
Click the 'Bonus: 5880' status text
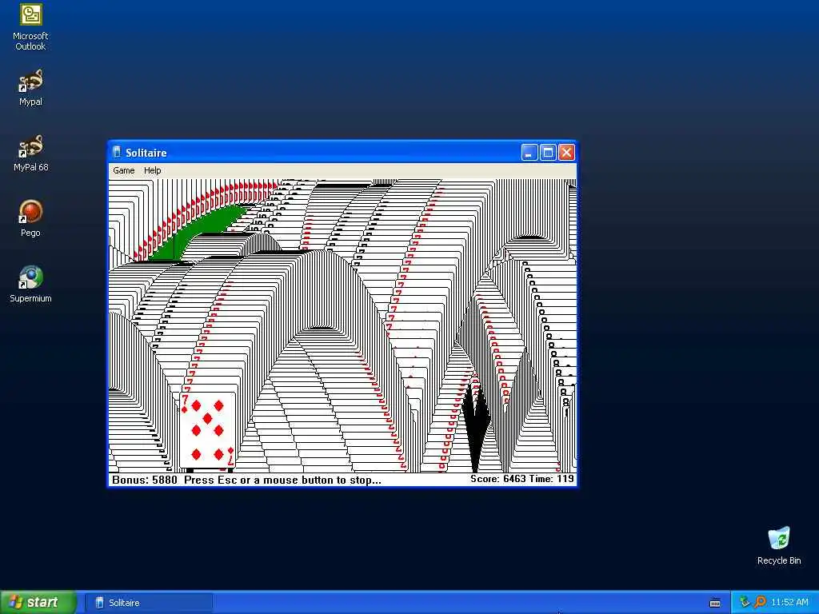coord(145,480)
